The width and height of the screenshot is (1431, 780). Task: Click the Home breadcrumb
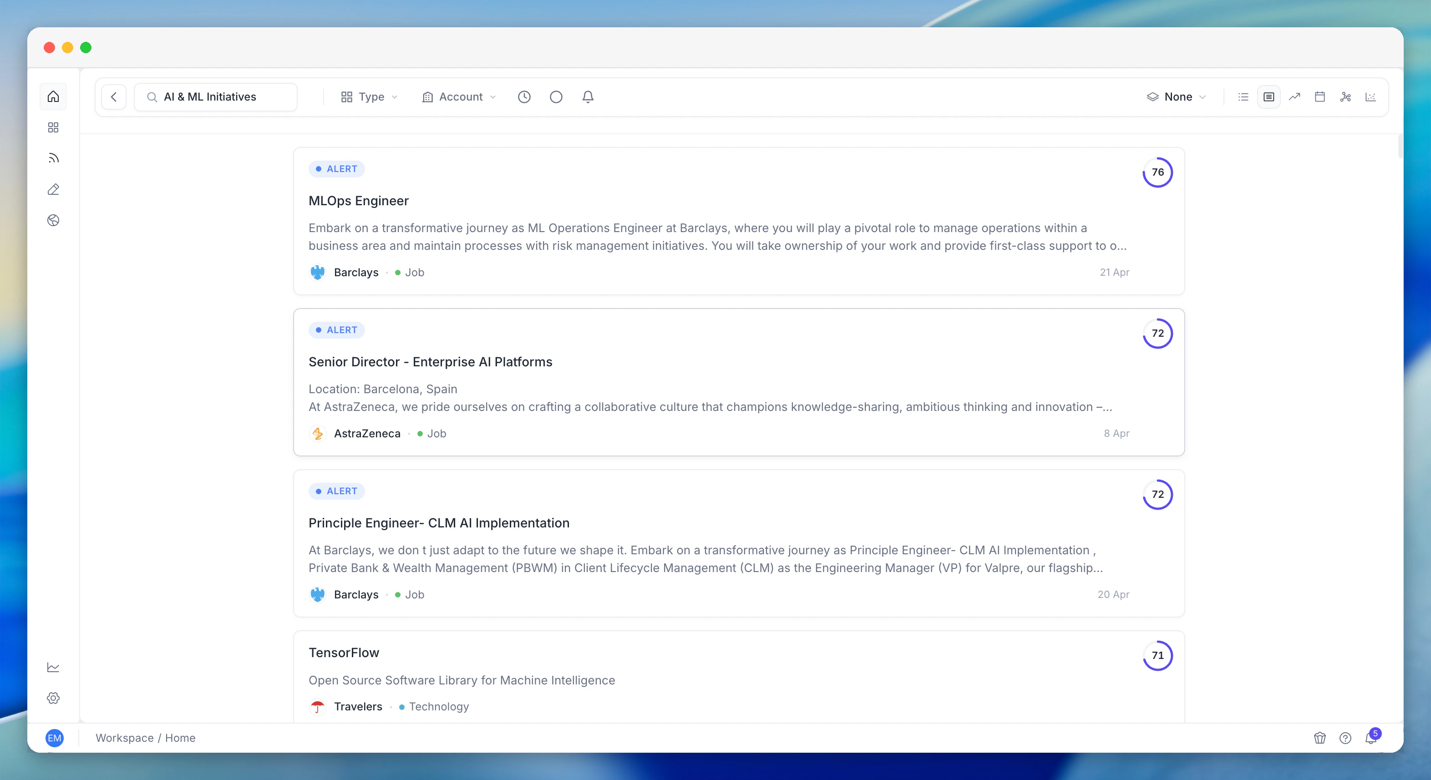pos(180,738)
